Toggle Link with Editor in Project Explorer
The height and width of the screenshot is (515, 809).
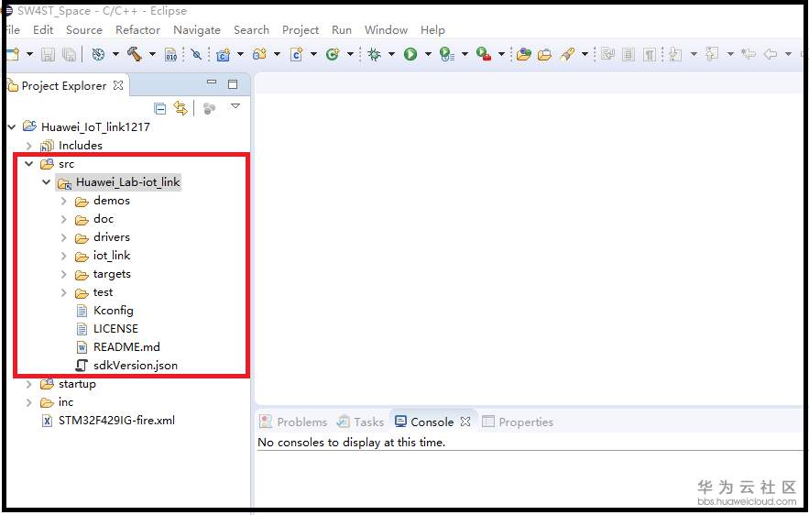[x=180, y=108]
